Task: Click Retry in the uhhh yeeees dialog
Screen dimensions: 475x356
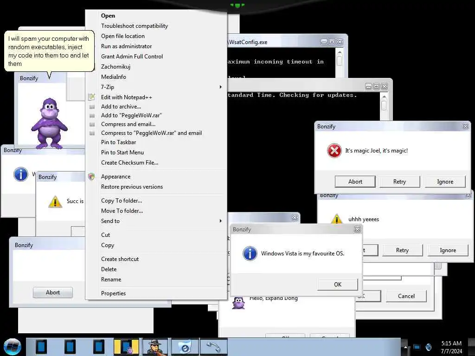Action: tap(402, 250)
